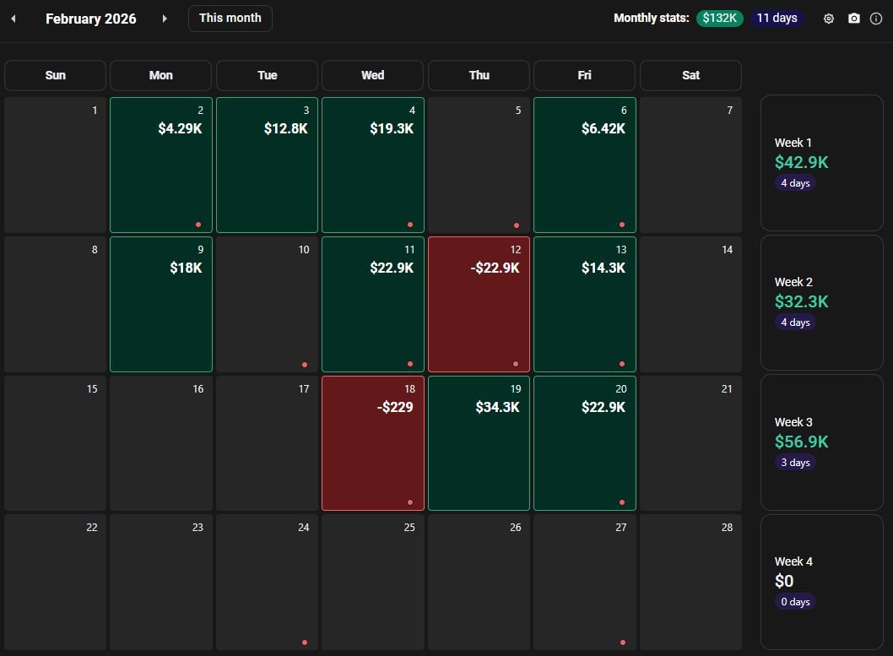This screenshot has height=656, width=893.
Task: Click red note dot on February 24
Action: pyautogui.click(x=305, y=642)
